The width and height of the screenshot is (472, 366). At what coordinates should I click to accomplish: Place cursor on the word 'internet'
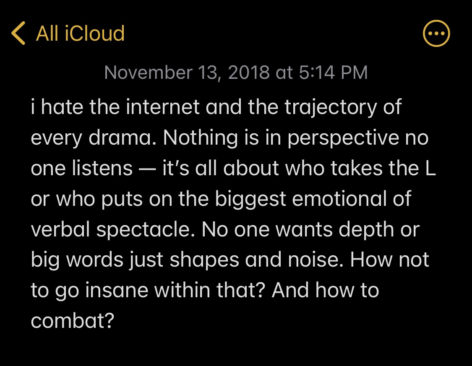coord(162,107)
